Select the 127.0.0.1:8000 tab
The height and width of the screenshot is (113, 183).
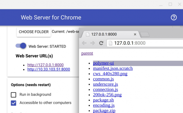[110, 34]
